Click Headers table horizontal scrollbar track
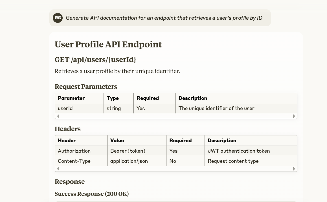 tap(176, 169)
